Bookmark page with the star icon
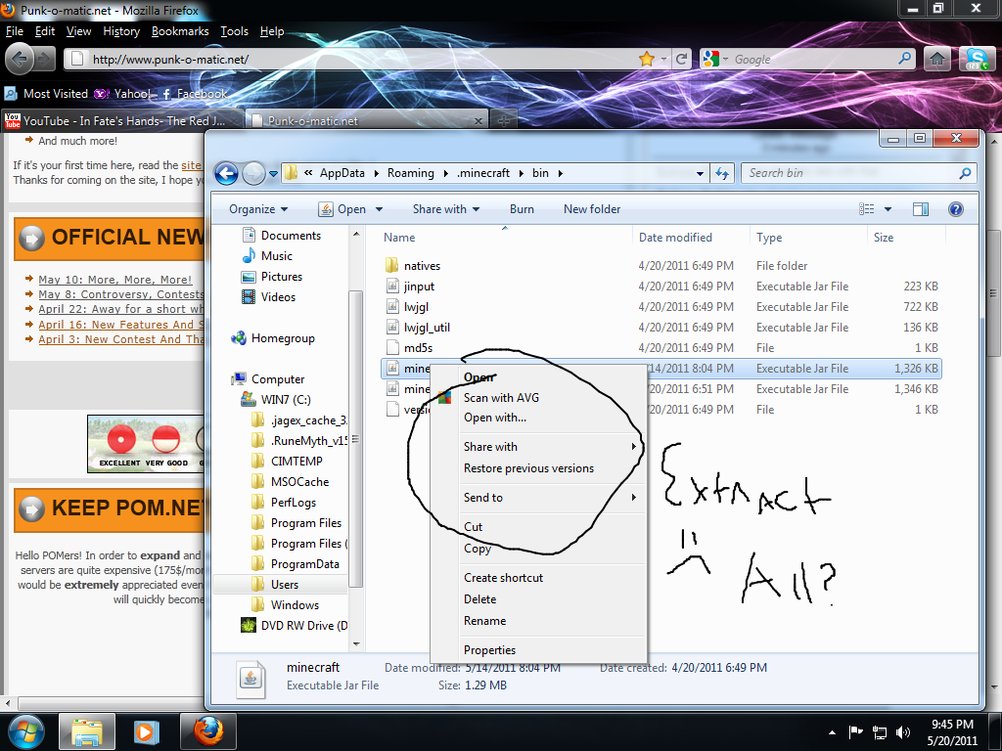The width and height of the screenshot is (1002, 751). 646,59
